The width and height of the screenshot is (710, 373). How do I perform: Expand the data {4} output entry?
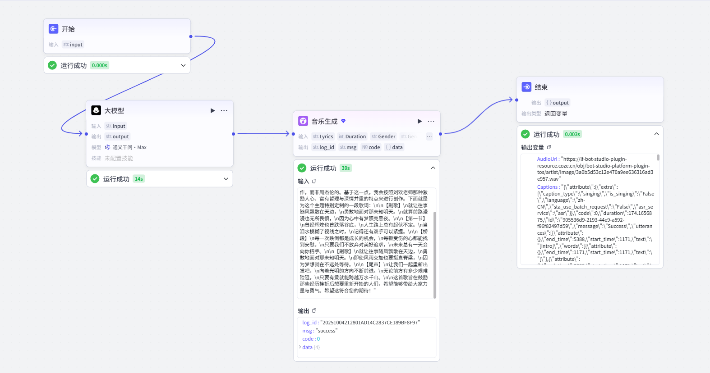(x=300, y=347)
